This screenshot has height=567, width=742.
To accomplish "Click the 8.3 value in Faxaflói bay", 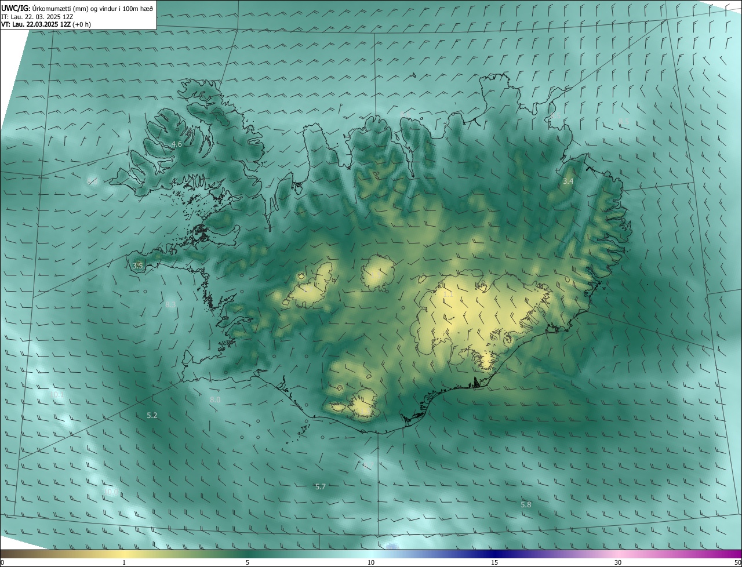I will tap(170, 304).
